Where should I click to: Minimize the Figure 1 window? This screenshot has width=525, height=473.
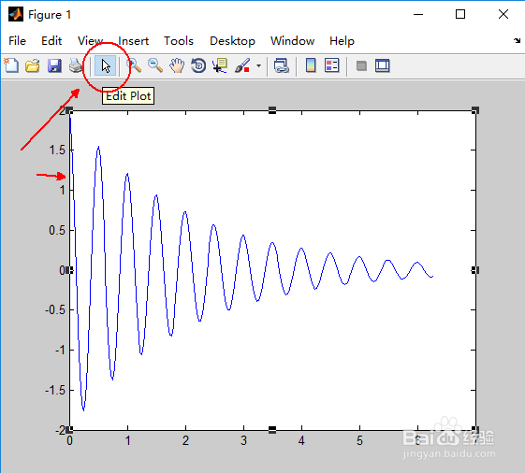[418, 14]
